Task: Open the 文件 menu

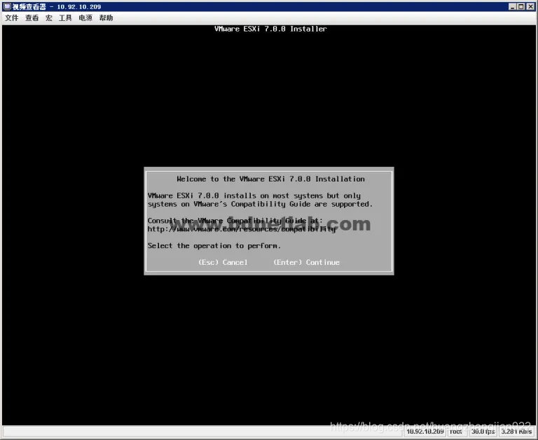Action: point(11,18)
